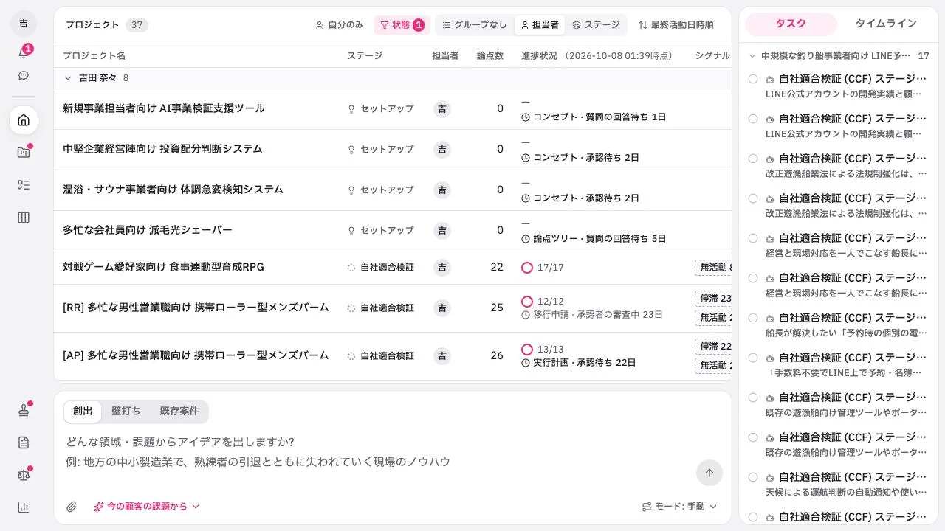Screen dimensions: 945x531
Task: Collapse the 吉田 奈々 group
Action: pyautogui.click(x=68, y=78)
